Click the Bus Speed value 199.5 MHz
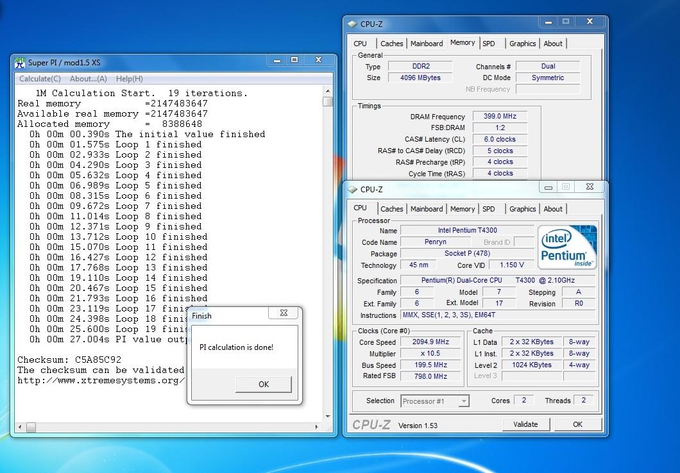 (x=430, y=365)
